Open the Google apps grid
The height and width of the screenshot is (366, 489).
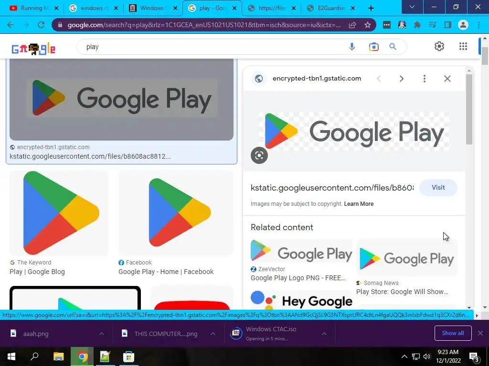463,46
